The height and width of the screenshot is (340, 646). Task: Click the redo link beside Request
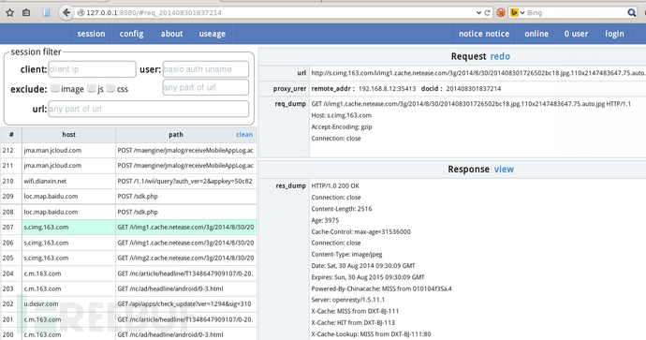click(500, 56)
